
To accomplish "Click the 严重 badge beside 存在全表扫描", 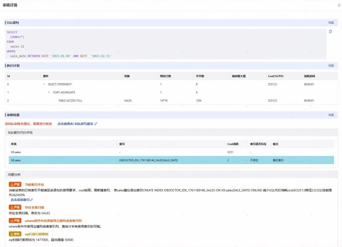I will [15, 207].
